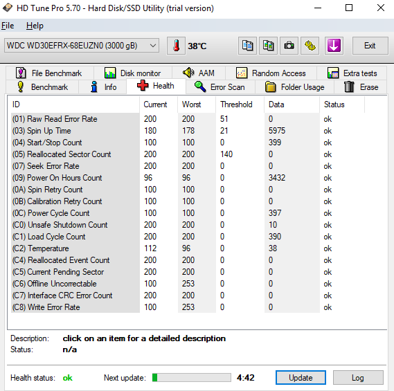The image size is (394, 391).
Task: Click the copy text to clipboard icon
Action: point(247,46)
